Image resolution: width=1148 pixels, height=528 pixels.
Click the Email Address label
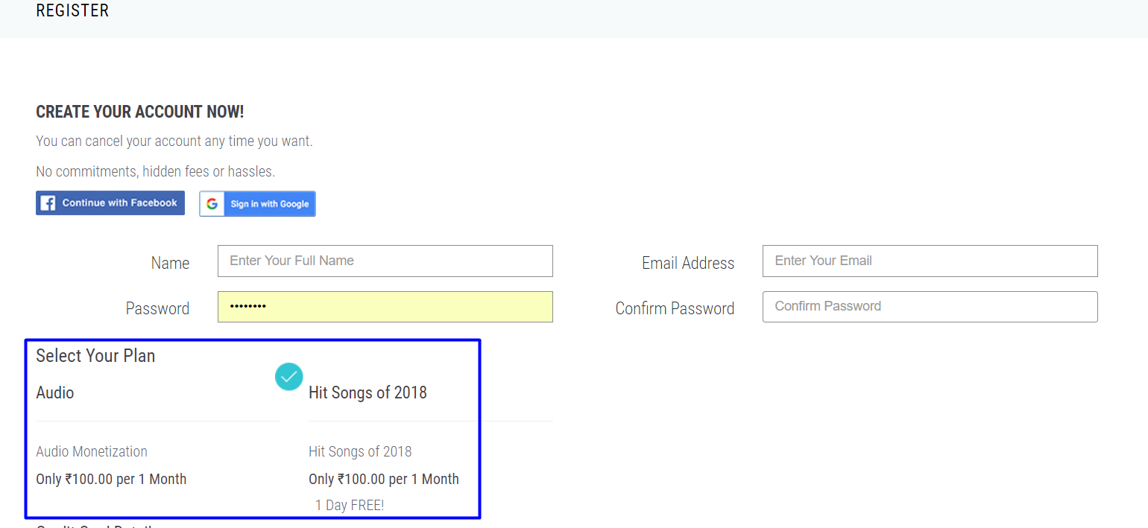688,263
